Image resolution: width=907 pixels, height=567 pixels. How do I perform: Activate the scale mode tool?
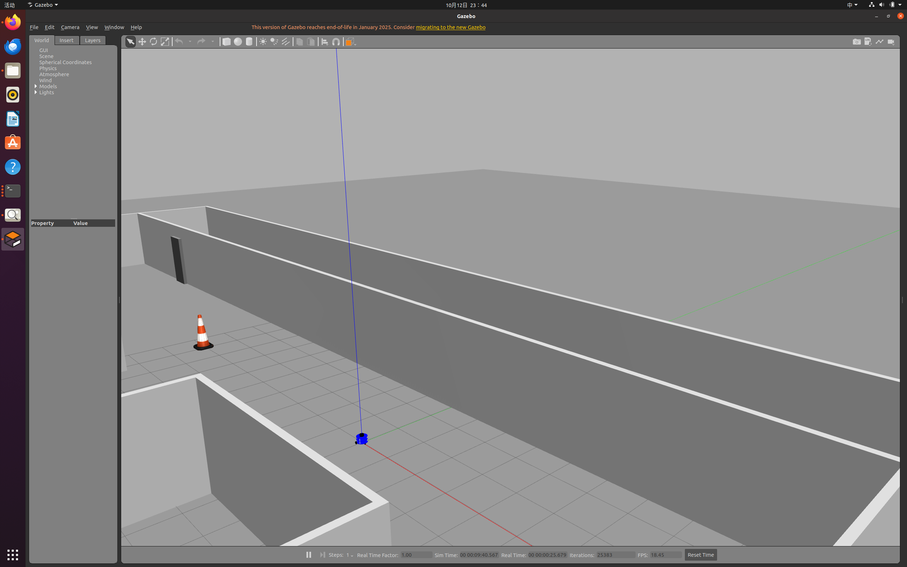point(165,41)
